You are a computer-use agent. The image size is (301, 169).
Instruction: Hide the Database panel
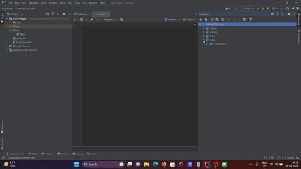(294, 14)
